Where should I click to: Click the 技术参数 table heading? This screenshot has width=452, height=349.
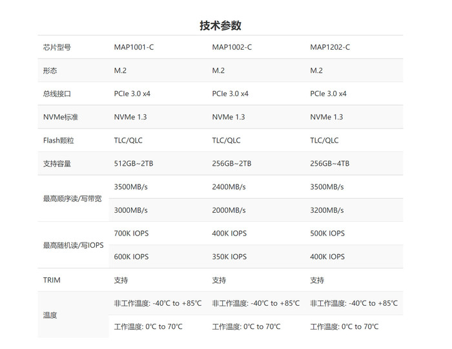tap(220, 26)
